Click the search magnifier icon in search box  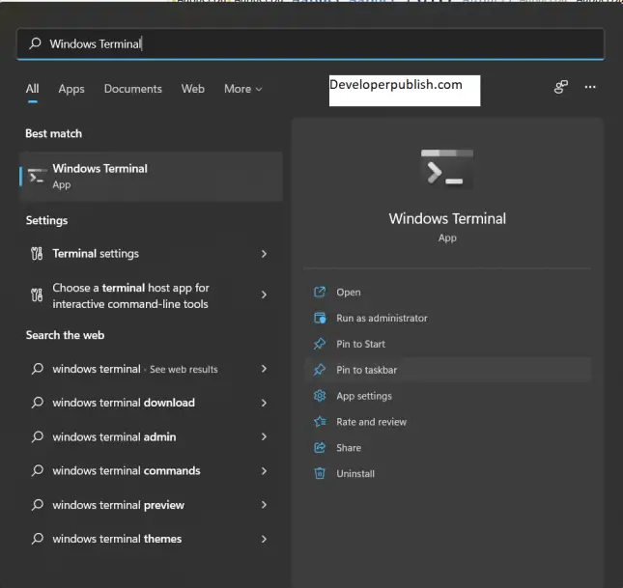(x=35, y=43)
